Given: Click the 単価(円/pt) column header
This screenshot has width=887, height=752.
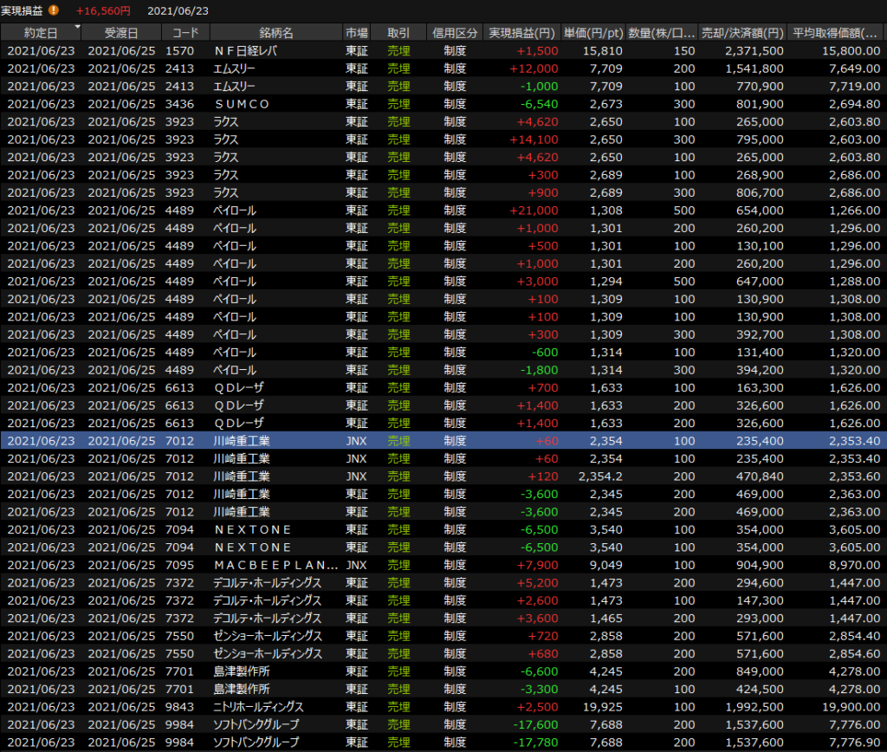Looking at the screenshot, I should [x=592, y=33].
